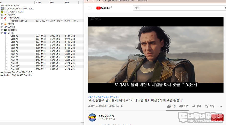Select the Core #4 clock row
The width and height of the screenshot is (226, 125).
[42, 48]
